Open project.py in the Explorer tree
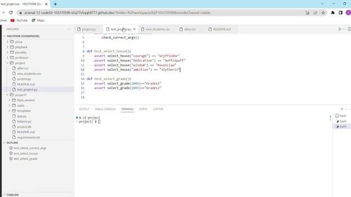Viewport: 351px width, 197px height. point(24,79)
